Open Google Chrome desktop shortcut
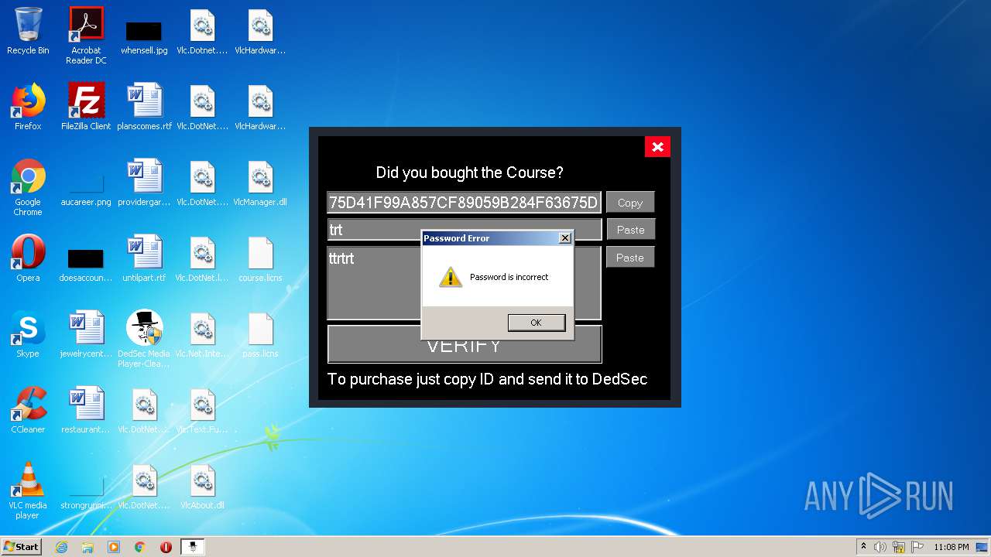This screenshot has width=991, height=557. 28,188
